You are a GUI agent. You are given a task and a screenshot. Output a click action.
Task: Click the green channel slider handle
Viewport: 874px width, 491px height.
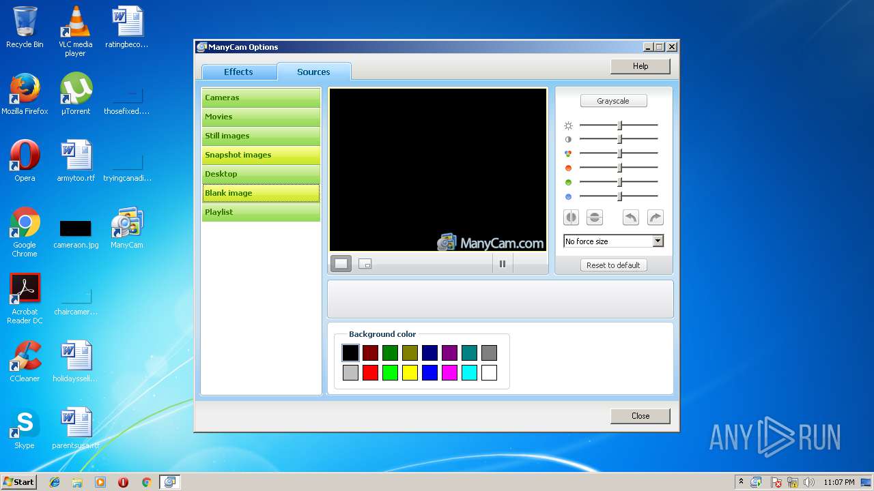(x=620, y=182)
